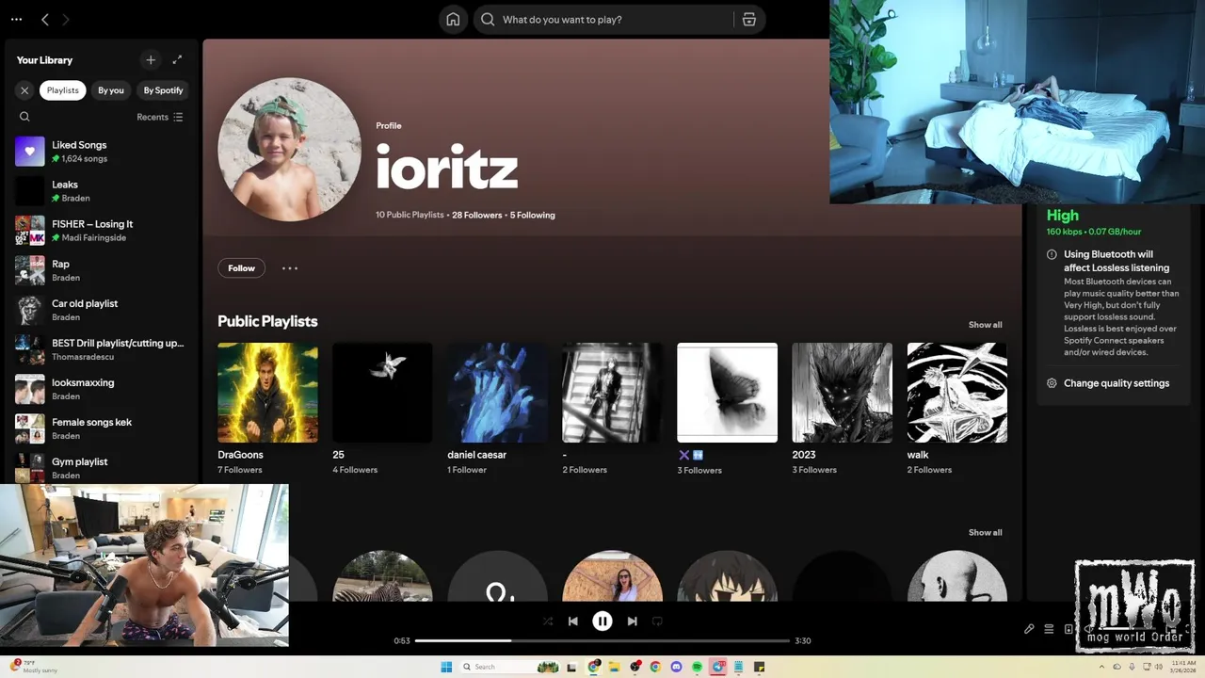Screen dimensions: 1205x678
Task: Seek within the song progress bar
Action: click(x=602, y=640)
